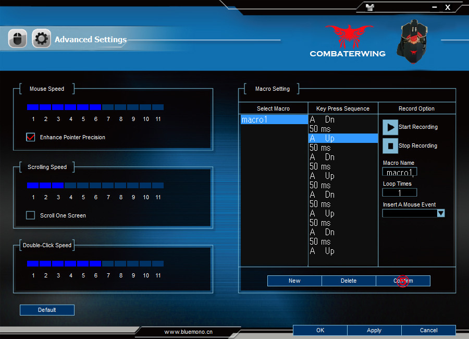Click the mouse product image
Image resolution: width=469 pixels, height=339 pixels.
pyautogui.click(x=413, y=42)
